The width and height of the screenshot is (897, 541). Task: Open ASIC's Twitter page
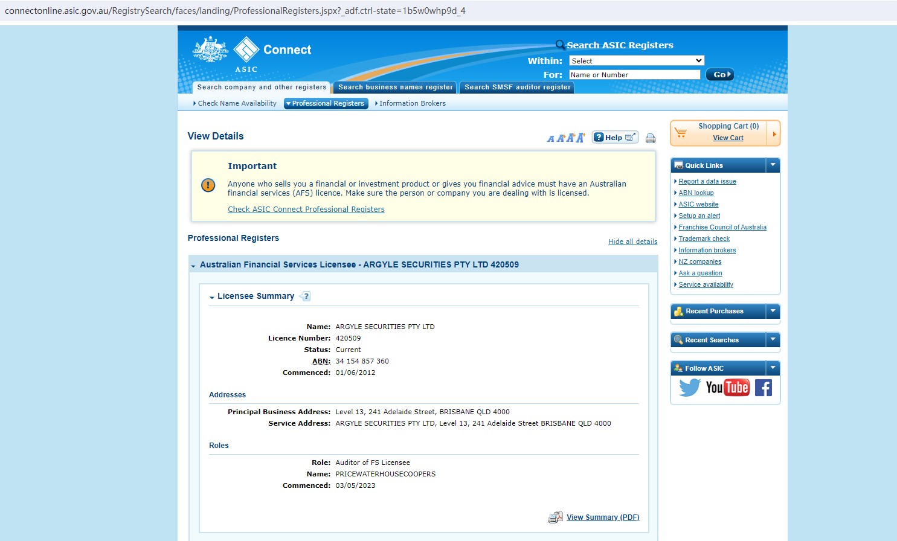(689, 388)
